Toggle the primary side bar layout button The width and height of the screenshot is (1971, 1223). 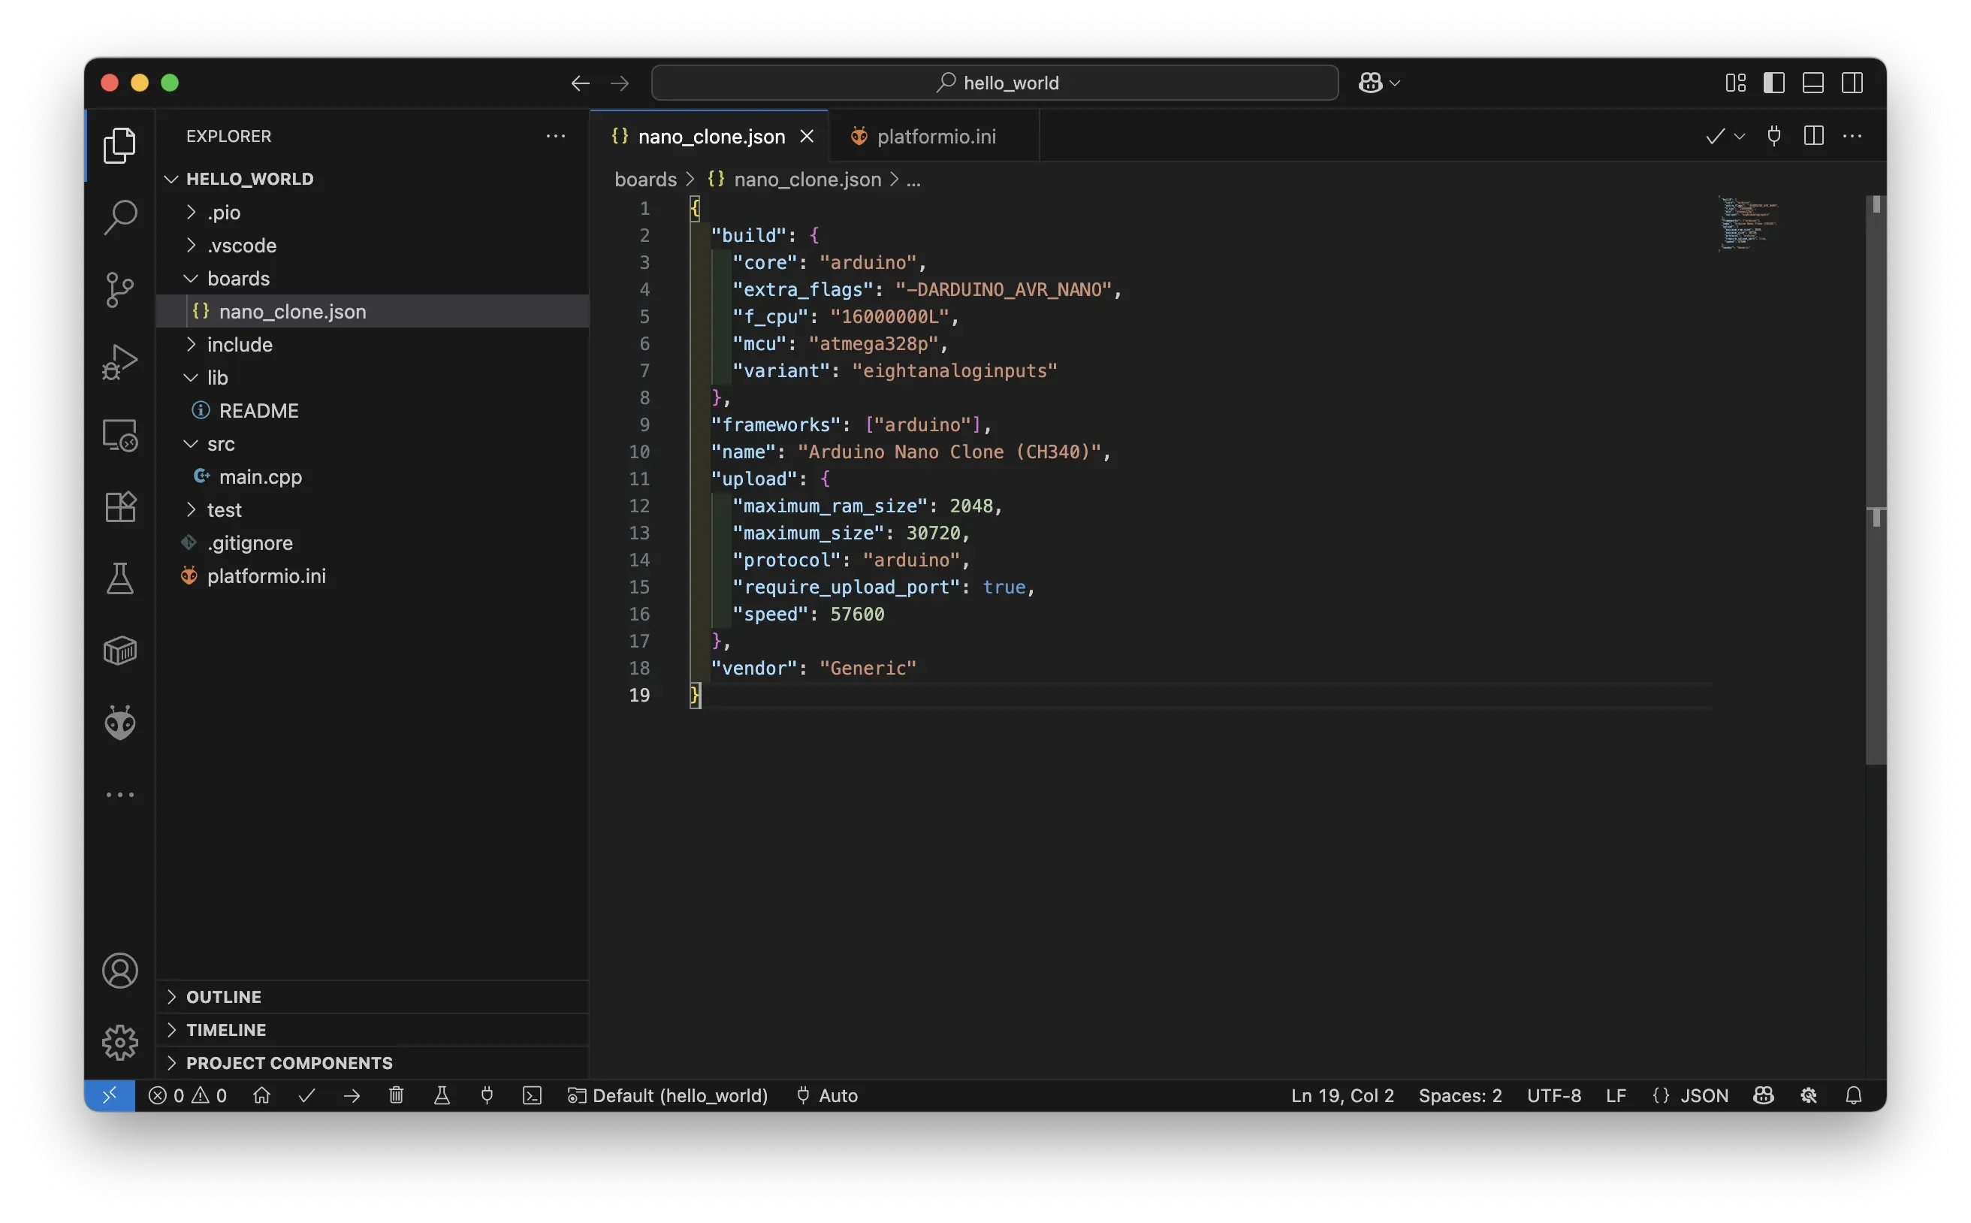1773,83
